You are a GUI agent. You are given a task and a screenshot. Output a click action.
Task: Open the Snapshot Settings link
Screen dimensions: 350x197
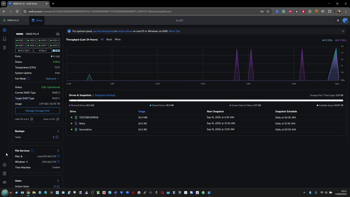tap(105, 95)
